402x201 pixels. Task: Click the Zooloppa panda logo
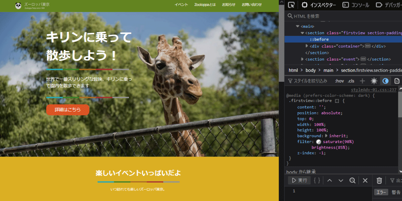(x=18, y=5)
